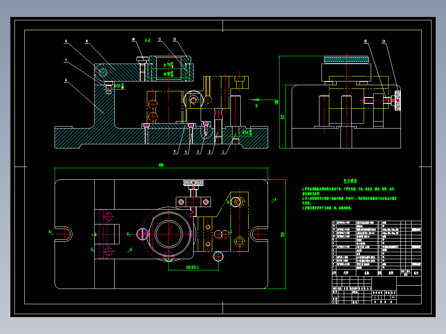The image size is (446, 334).
Task: Click the green A-A section view label
Action: tap(147, 41)
